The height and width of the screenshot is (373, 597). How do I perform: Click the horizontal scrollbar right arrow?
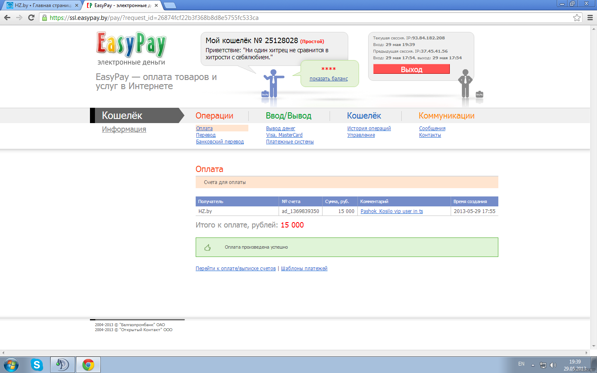click(586, 353)
